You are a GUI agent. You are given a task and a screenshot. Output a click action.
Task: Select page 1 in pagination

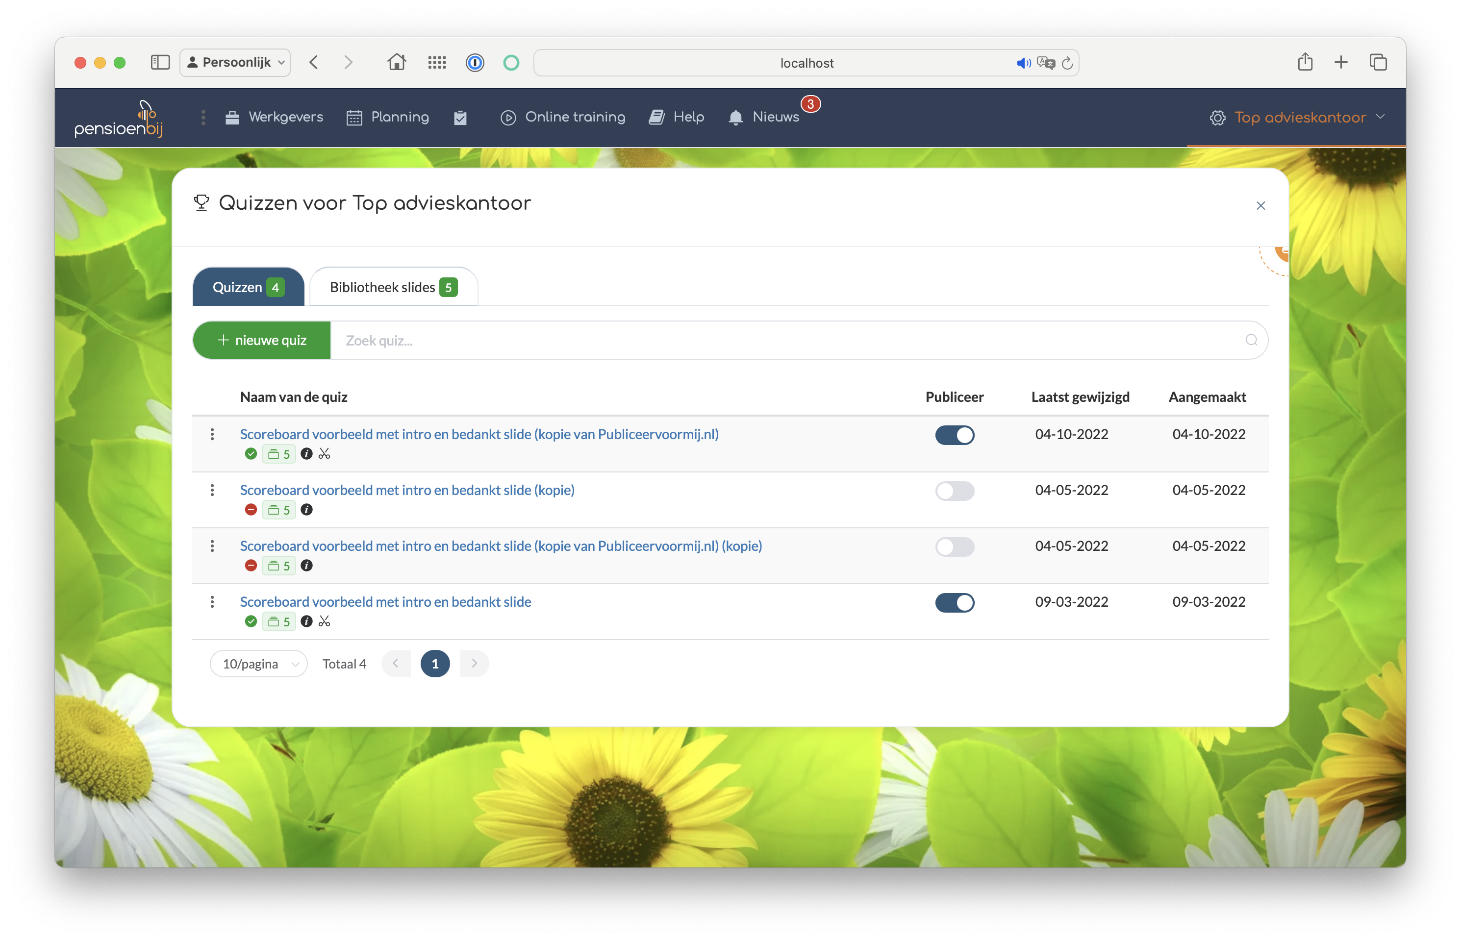pos(435,664)
